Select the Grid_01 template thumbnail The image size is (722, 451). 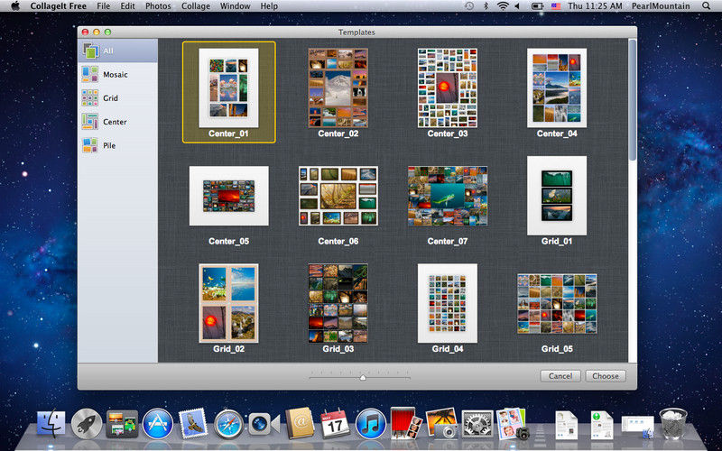point(557,195)
